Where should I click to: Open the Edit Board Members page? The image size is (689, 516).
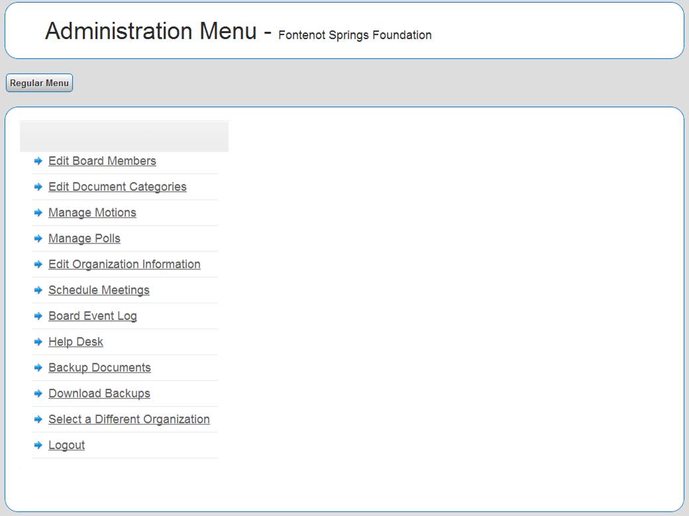(102, 161)
